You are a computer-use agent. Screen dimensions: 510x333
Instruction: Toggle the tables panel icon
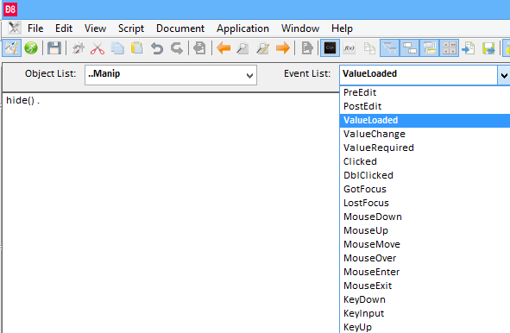[390, 48]
